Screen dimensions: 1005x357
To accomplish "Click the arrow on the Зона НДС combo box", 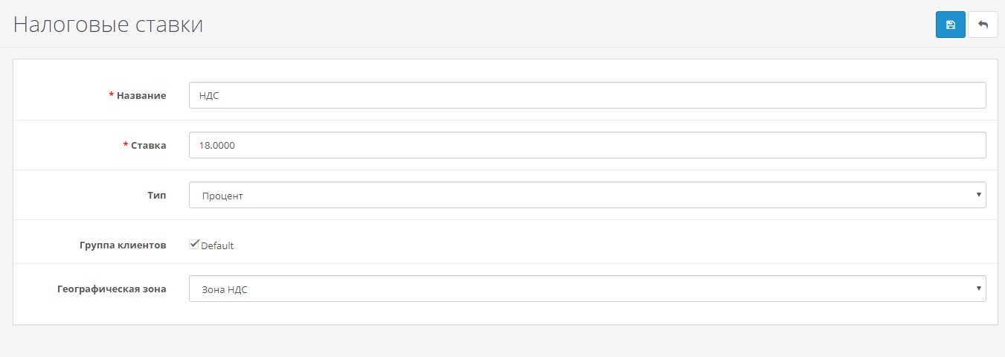I will pos(978,289).
